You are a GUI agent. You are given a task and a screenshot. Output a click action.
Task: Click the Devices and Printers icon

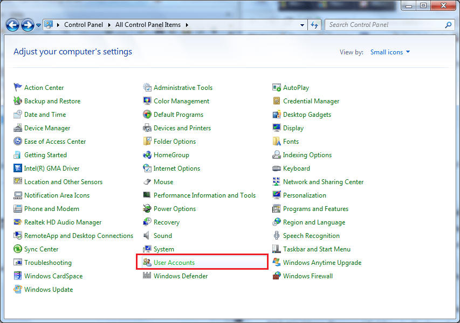147,128
